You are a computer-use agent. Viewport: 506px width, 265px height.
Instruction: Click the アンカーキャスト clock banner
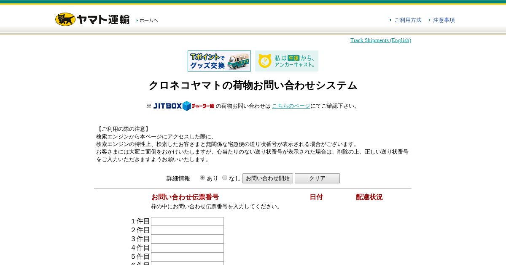coord(287,61)
